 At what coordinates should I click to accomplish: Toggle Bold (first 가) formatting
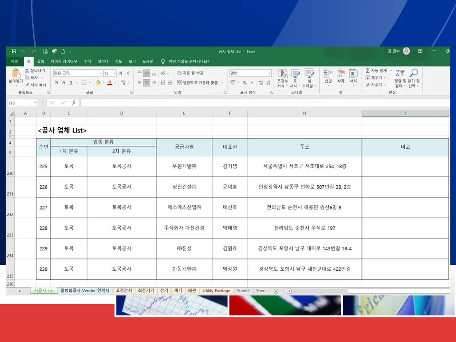(x=57, y=83)
